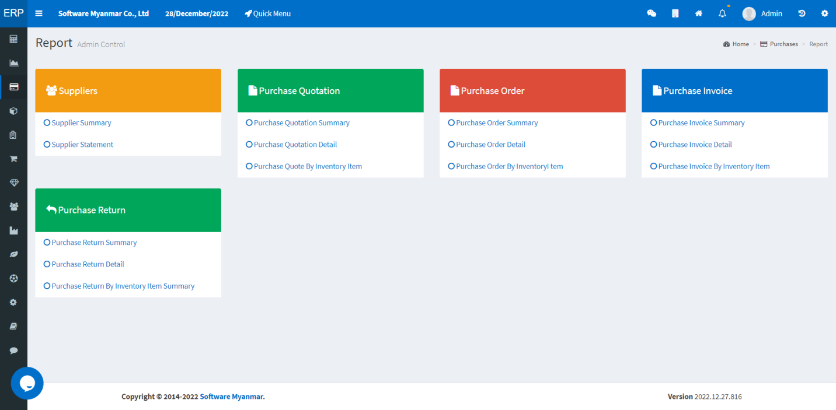Viewport: 836px width, 410px height.
Task: Open Purchase Return Summary report
Action: tap(90, 243)
